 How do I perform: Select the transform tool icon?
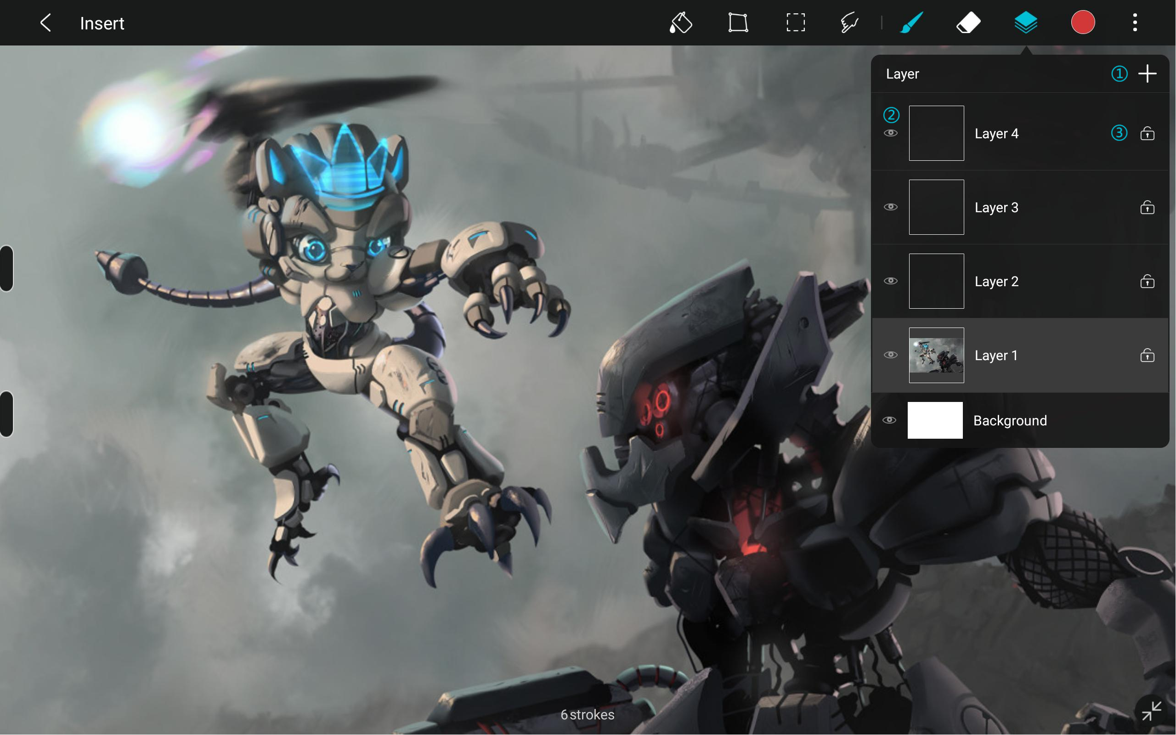coord(738,23)
